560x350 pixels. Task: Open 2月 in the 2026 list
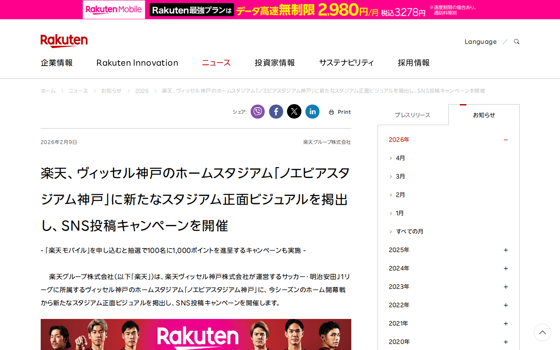click(400, 195)
